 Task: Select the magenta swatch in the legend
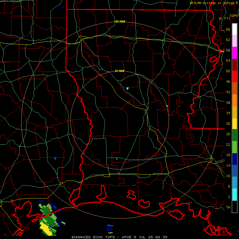[234, 53]
